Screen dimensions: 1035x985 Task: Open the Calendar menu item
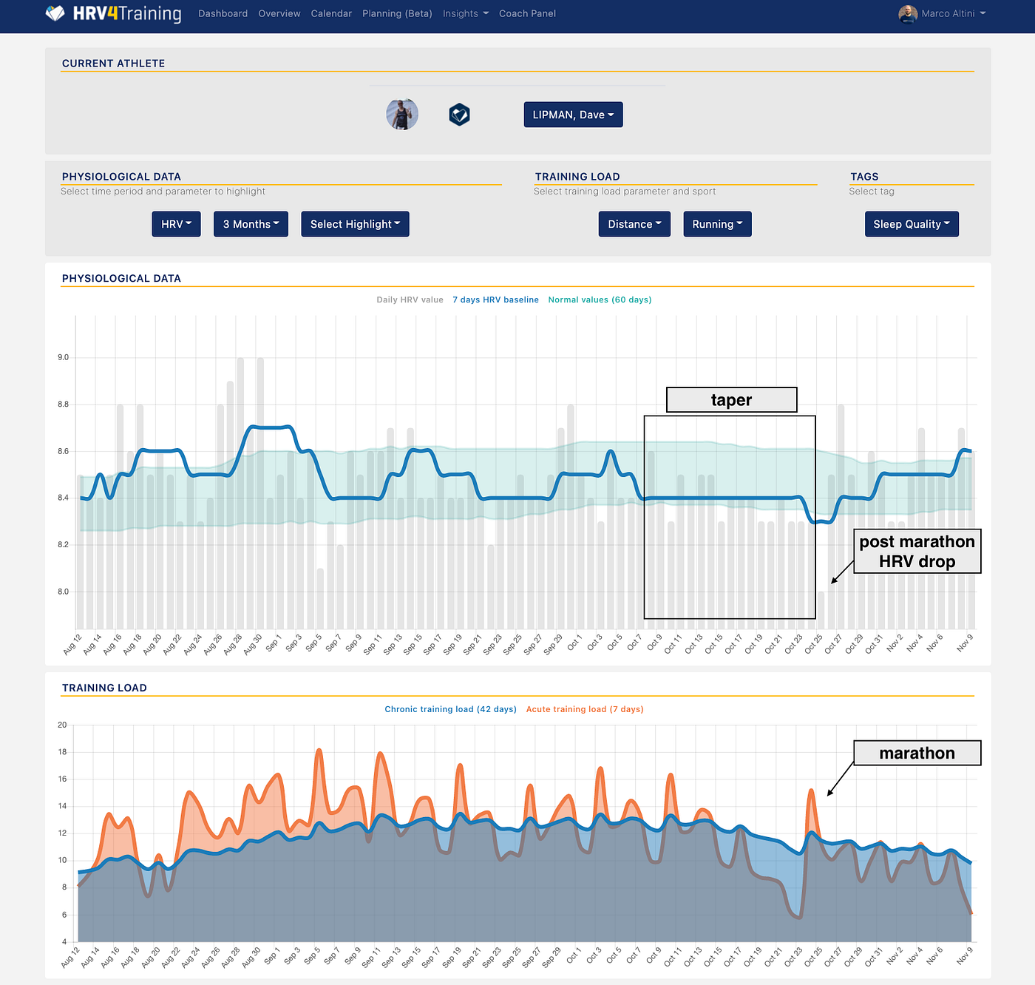331,13
